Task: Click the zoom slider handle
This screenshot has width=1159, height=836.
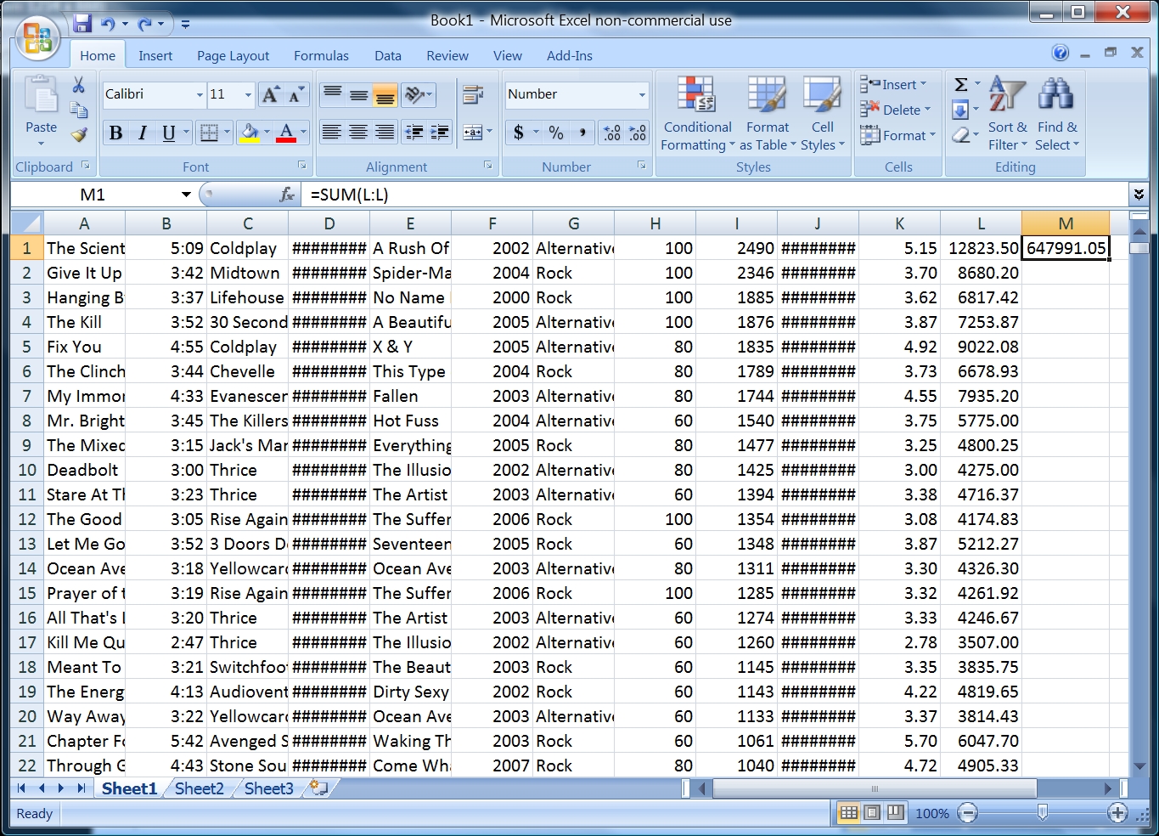Action: 1042,813
